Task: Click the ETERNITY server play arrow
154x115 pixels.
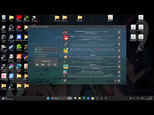Action: coord(119,57)
